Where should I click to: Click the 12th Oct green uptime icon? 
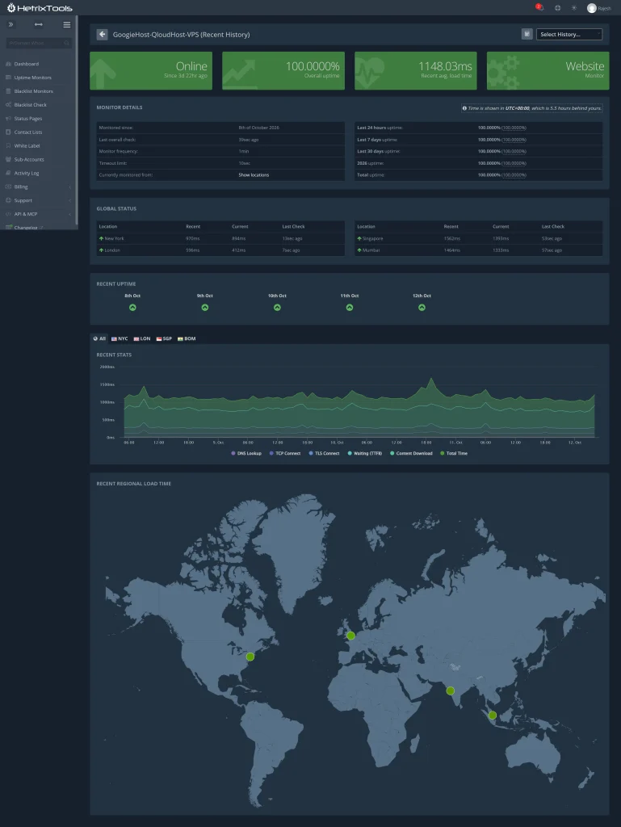coord(422,308)
